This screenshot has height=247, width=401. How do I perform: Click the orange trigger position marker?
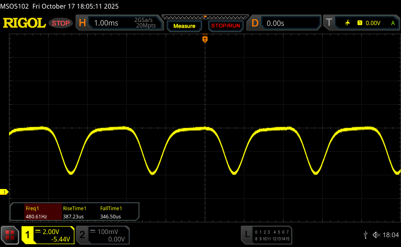tap(204, 39)
